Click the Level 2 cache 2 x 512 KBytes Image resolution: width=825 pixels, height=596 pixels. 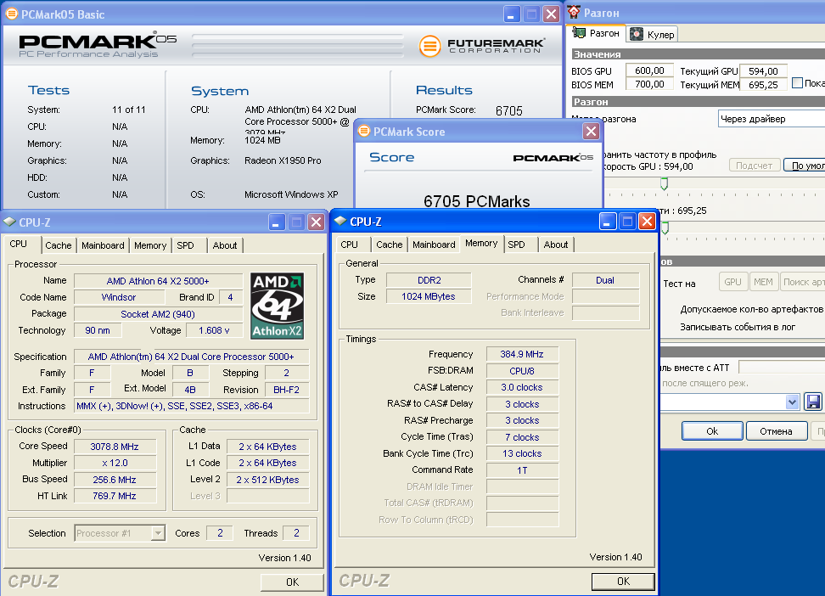click(267, 480)
